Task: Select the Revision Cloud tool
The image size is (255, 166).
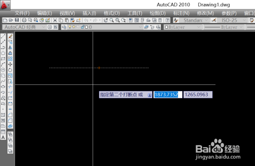Action: 3,75
